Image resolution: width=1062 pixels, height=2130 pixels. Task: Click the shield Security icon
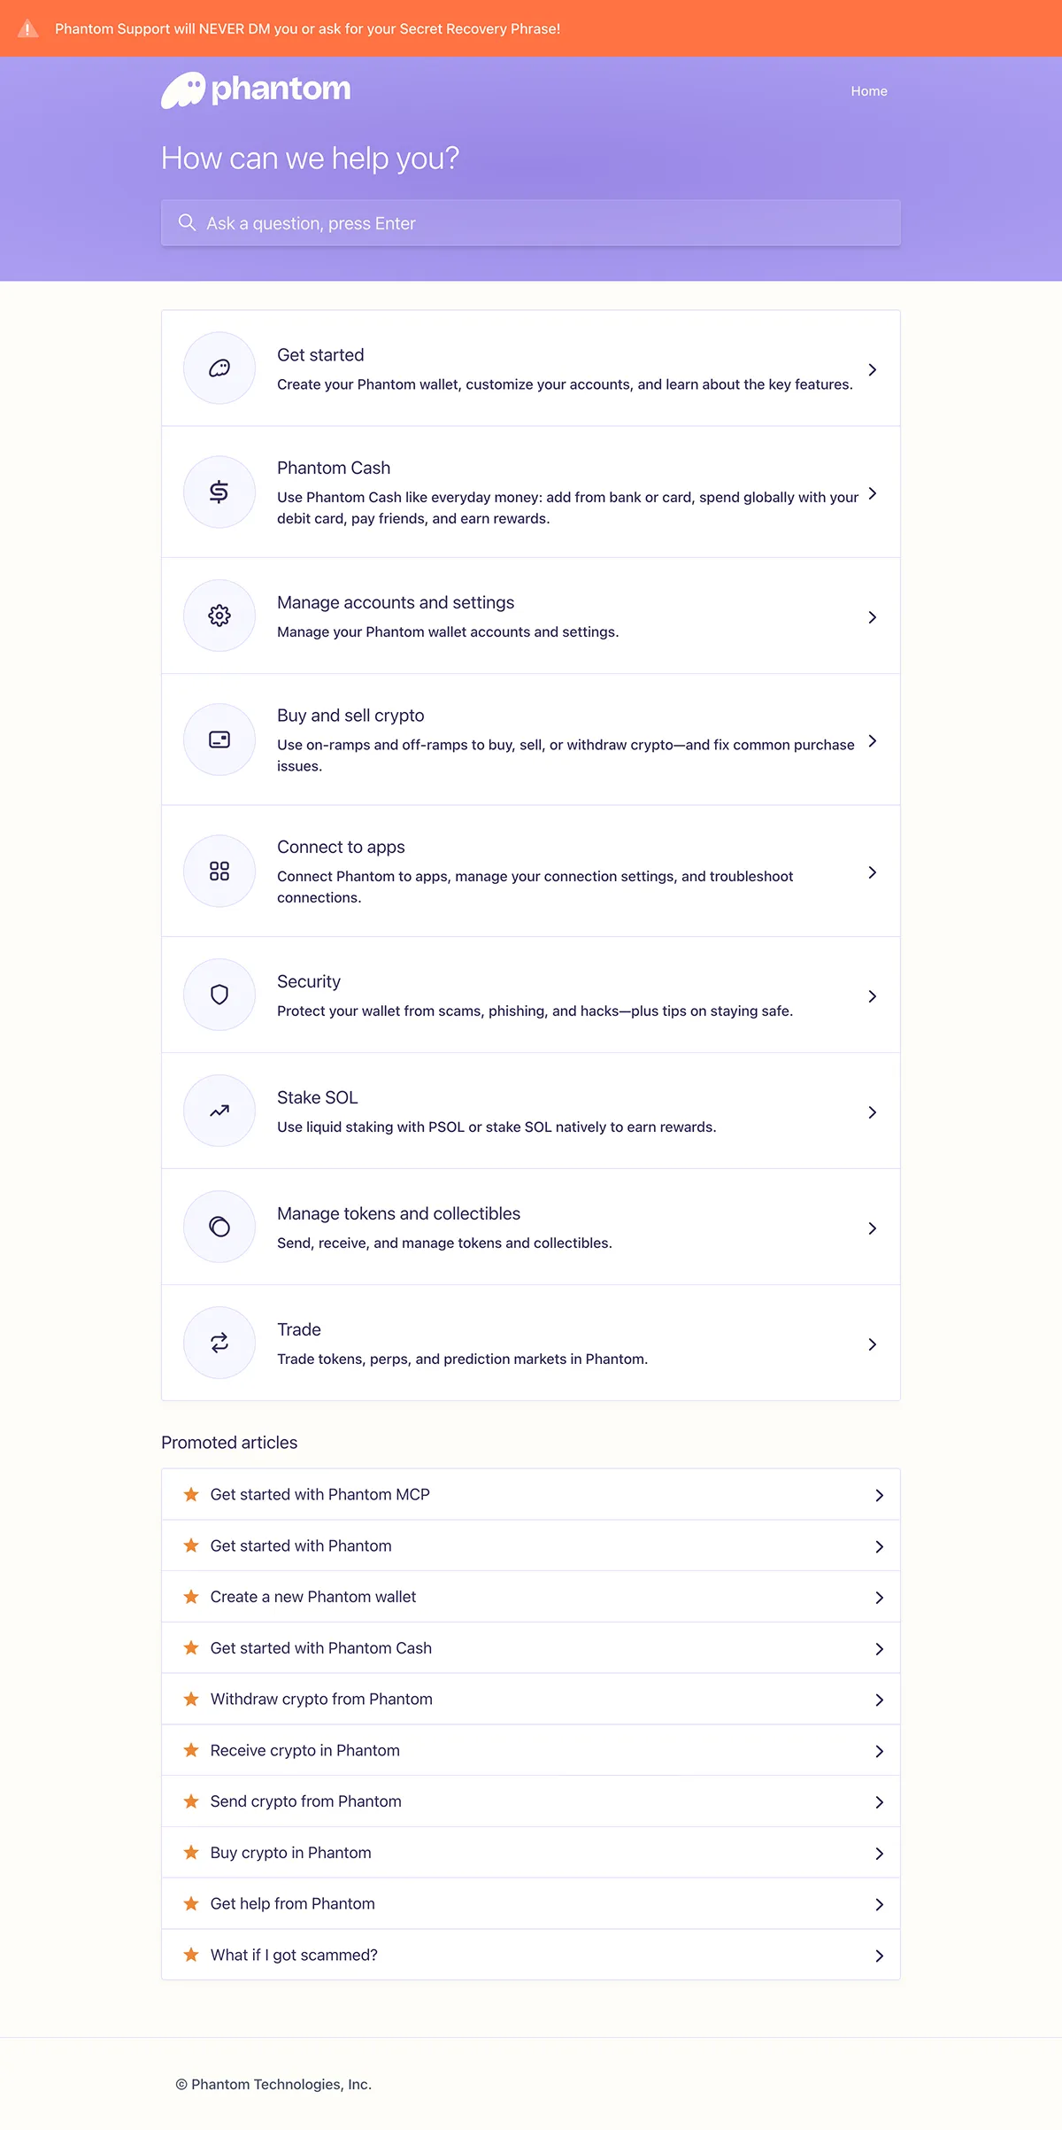point(219,995)
